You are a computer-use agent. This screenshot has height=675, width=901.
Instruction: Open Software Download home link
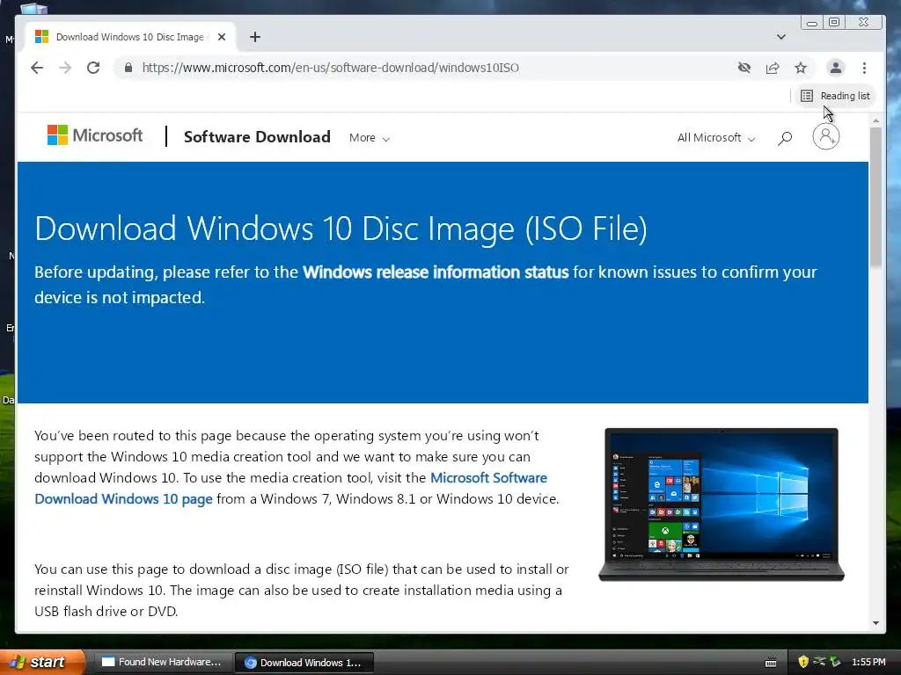click(x=257, y=137)
